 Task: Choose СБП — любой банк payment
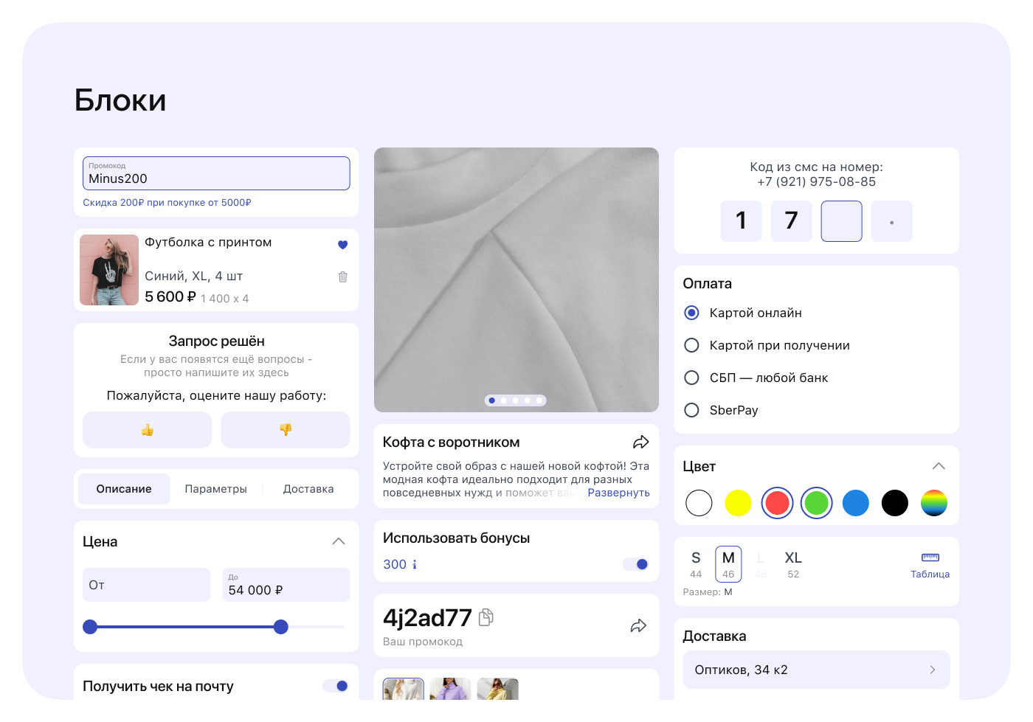[691, 378]
